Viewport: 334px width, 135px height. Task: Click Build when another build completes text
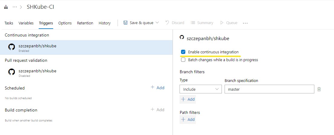point(28,120)
